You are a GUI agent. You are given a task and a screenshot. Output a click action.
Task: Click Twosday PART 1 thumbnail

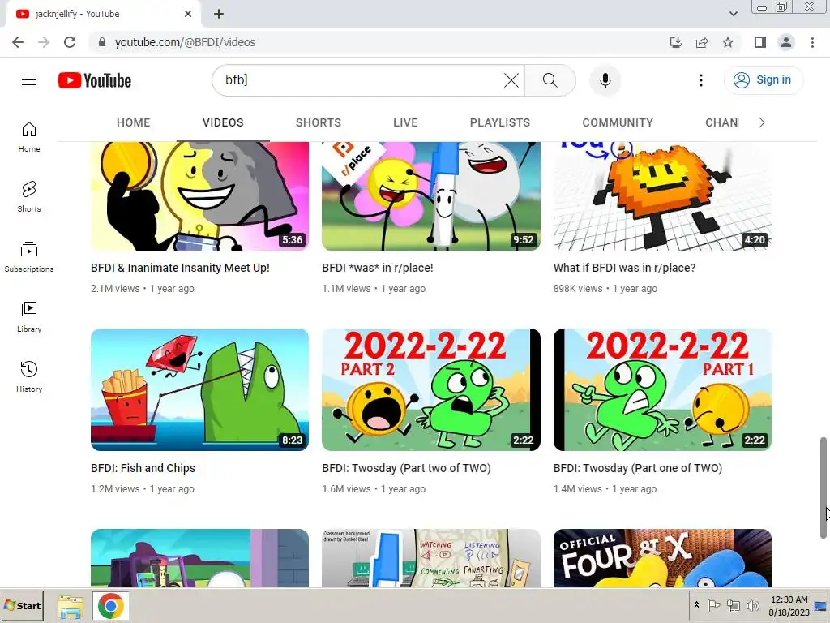pyautogui.click(x=662, y=390)
